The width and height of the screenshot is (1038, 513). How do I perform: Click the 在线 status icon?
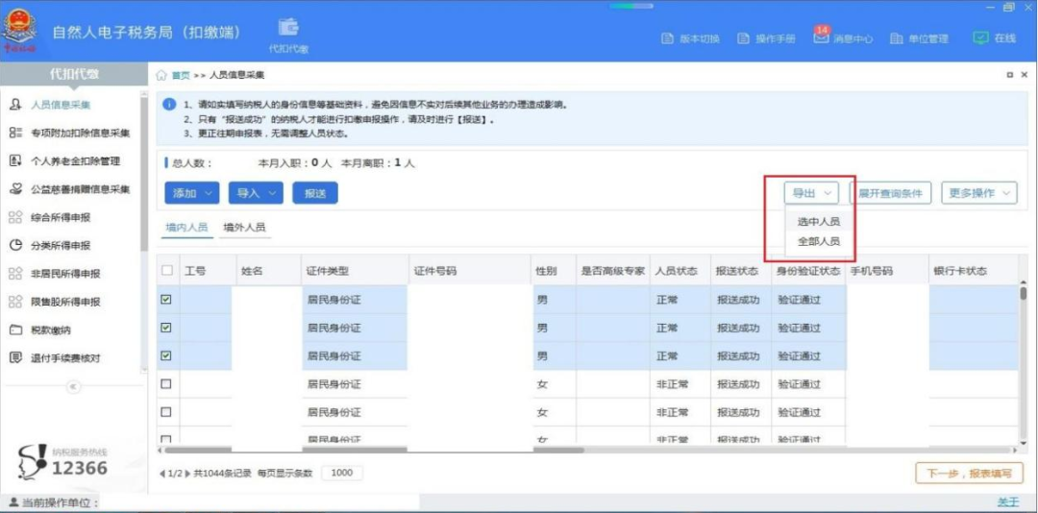[980, 38]
